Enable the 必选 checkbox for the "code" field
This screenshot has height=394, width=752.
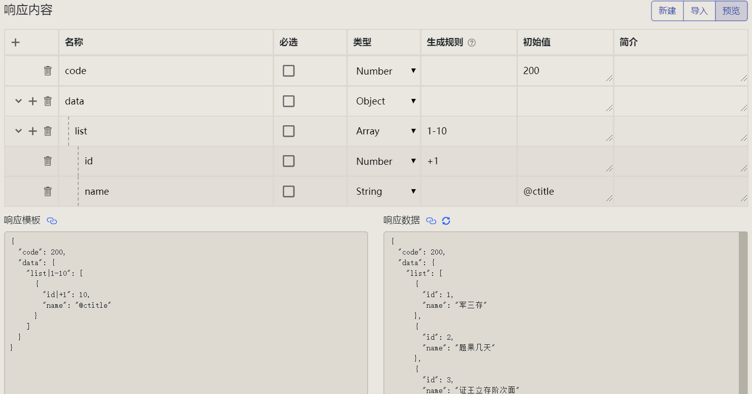point(288,70)
